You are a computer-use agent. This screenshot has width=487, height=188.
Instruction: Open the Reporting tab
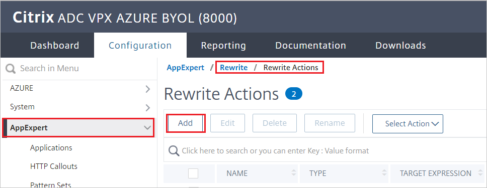tap(223, 46)
